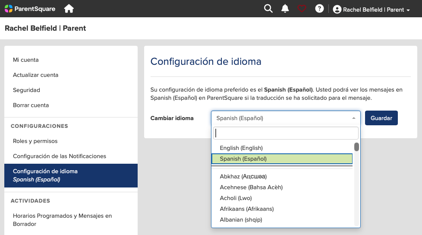
Task: Choose Acholi (Lwo) option
Action: (282, 198)
